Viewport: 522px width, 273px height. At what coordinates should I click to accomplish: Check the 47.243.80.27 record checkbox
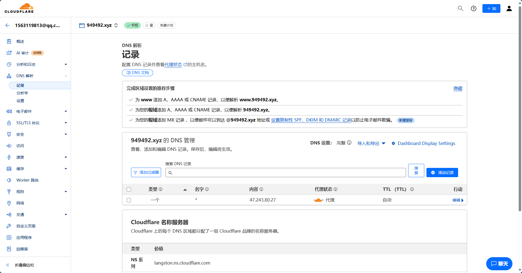tap(129, 200)
